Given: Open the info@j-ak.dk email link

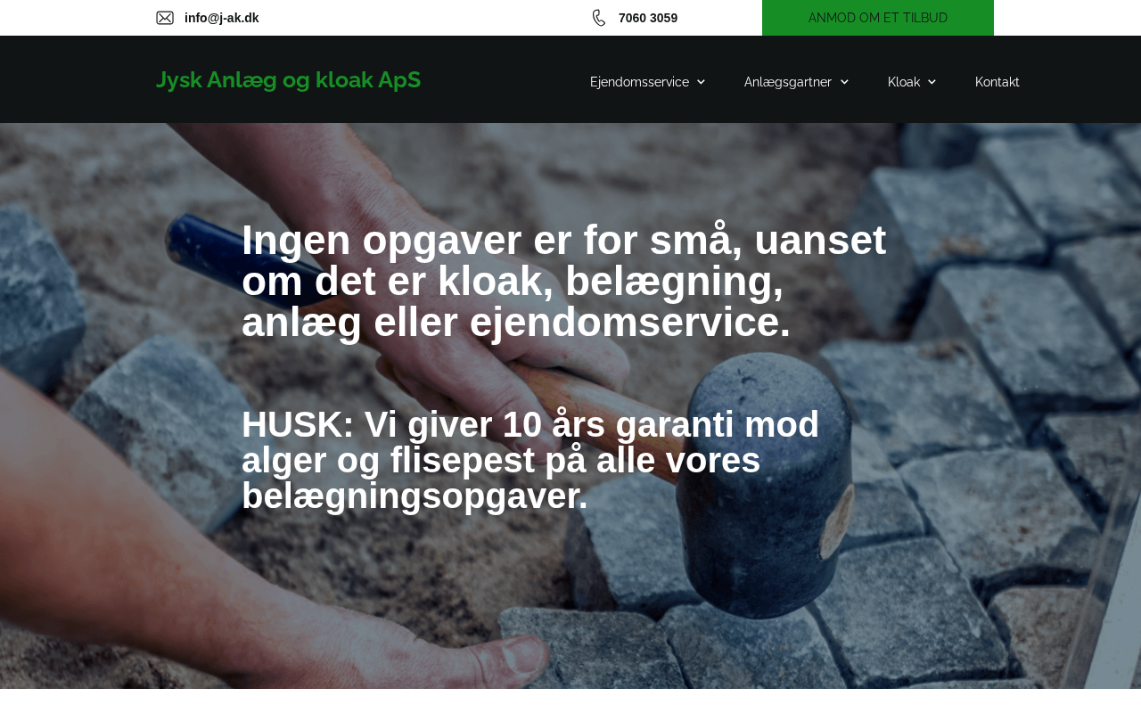Looking at the screenshot, I should (222, 18).
